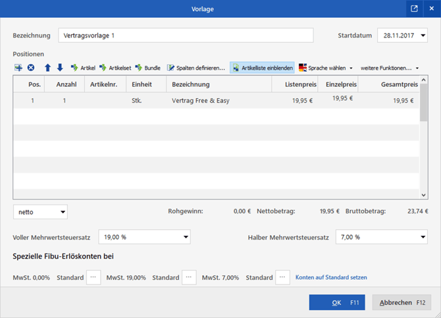Click the positions table scrollbar down arrow

pos(423,194)
